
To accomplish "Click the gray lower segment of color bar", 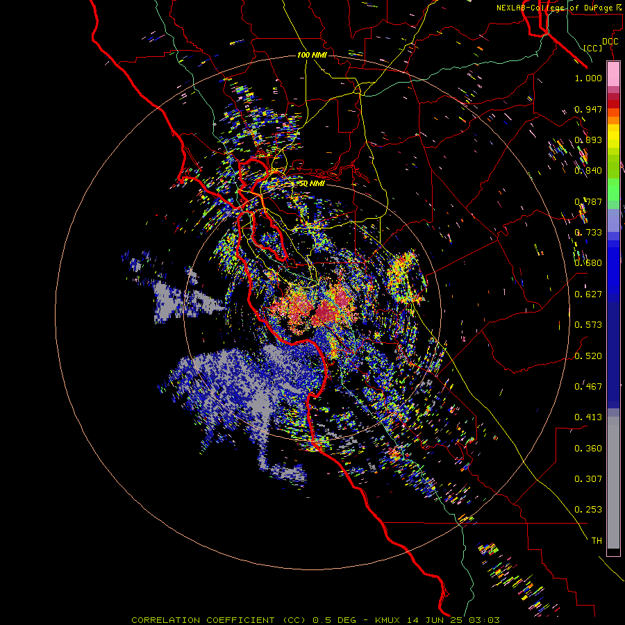I will click(x=613, y=483).
